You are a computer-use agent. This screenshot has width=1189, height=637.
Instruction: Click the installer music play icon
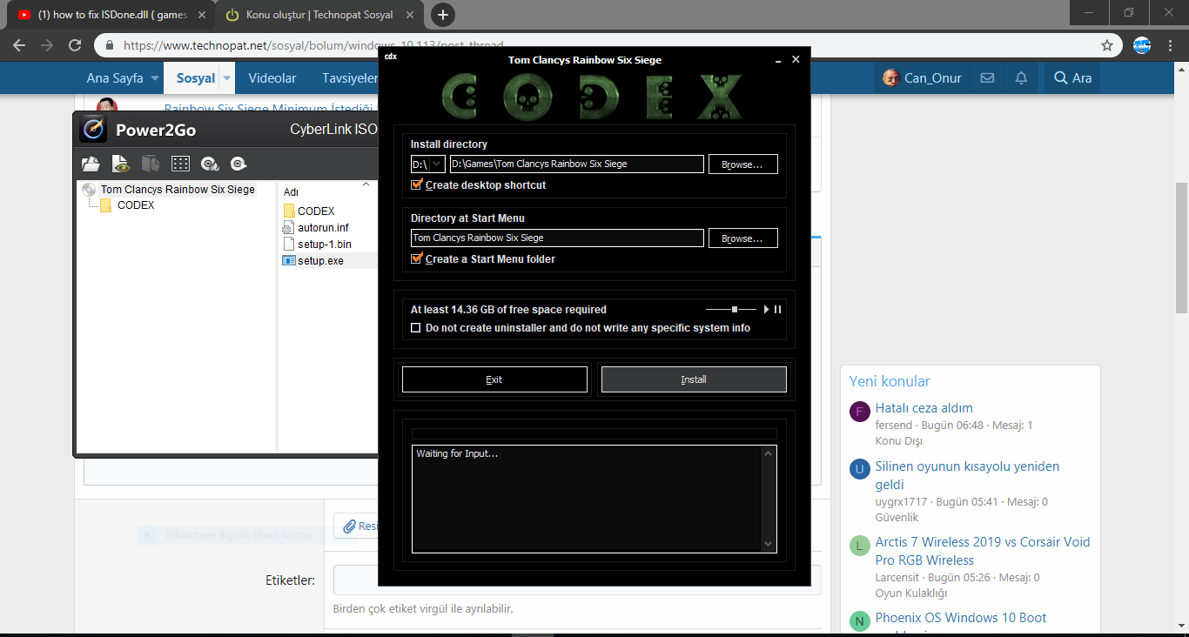(767, 309)
